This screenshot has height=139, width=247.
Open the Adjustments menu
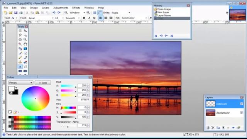[61, 8]
